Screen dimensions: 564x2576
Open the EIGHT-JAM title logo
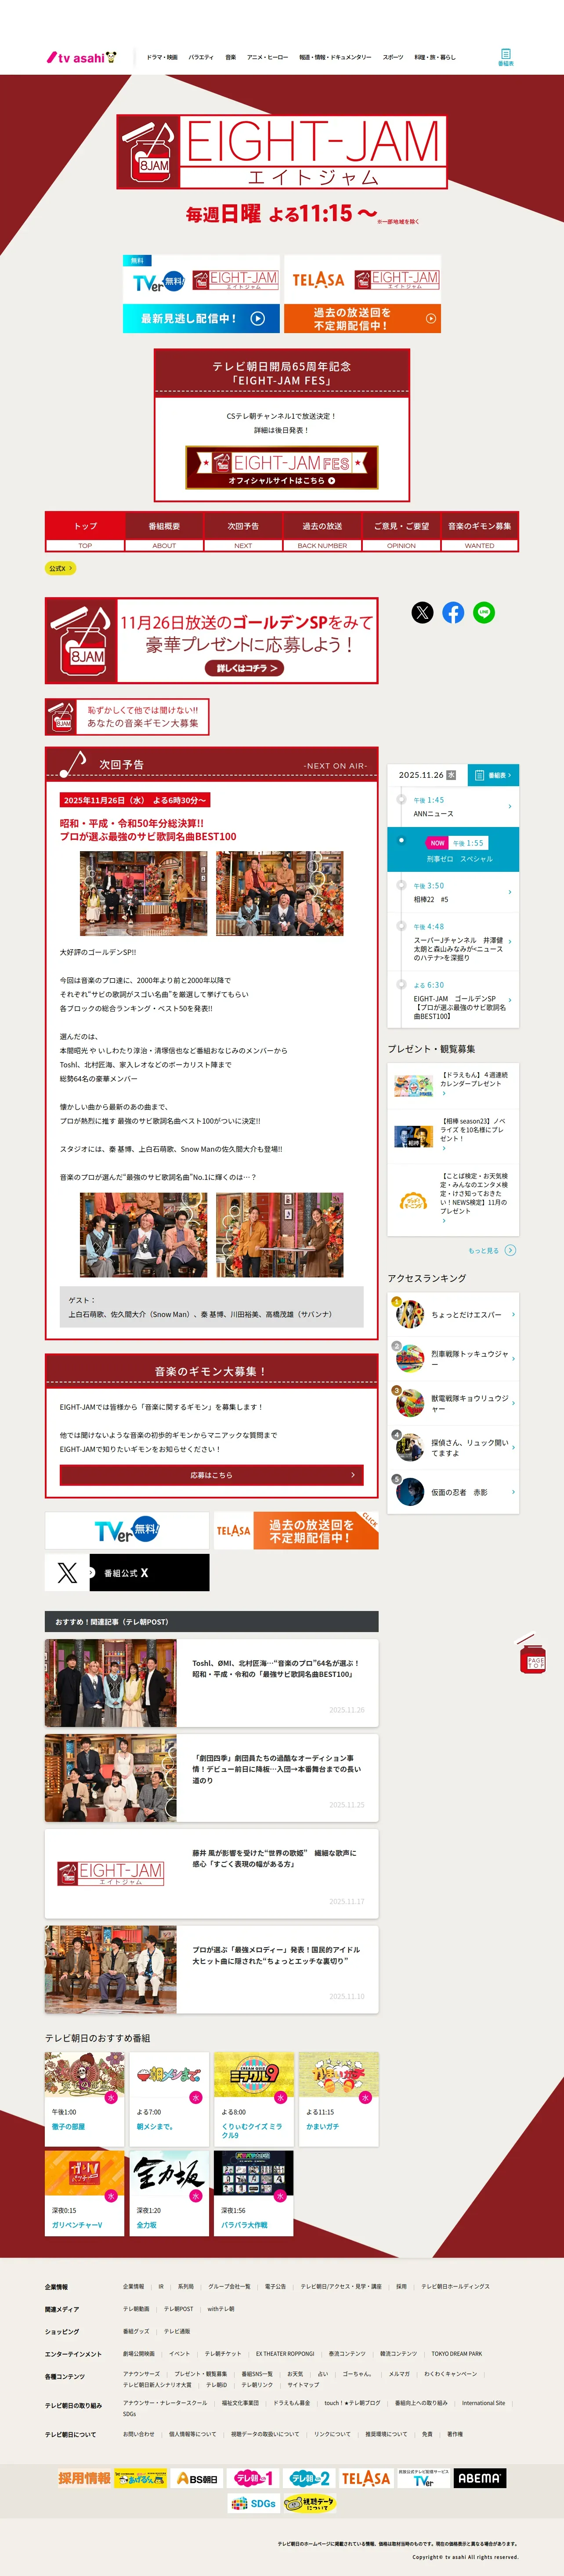click(x=281, y=153)
